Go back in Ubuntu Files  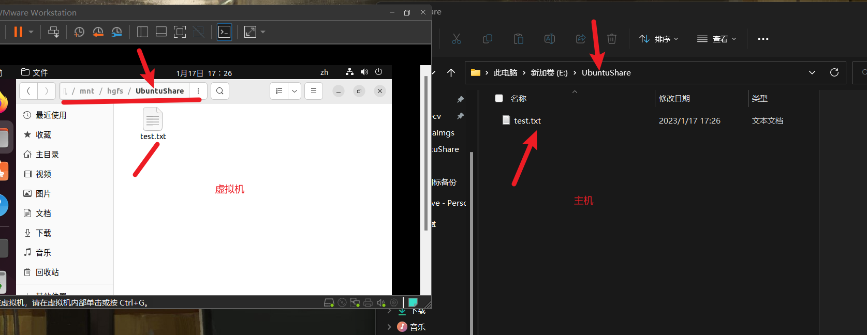tap(28, 91)
